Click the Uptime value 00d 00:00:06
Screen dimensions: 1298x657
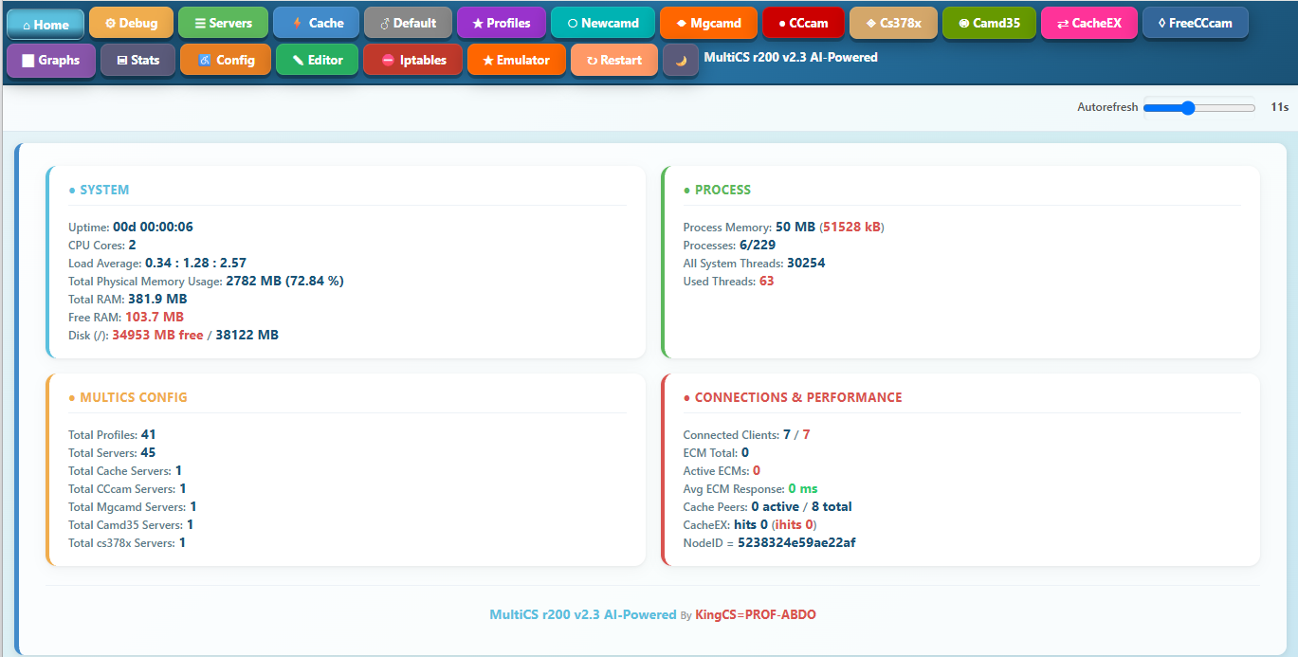pos(153,227)
